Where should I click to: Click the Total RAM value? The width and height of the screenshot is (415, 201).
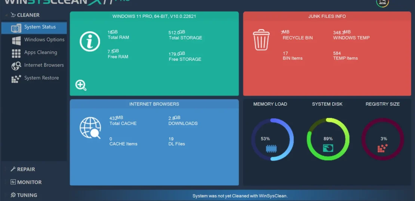click(x=113, y=32)
